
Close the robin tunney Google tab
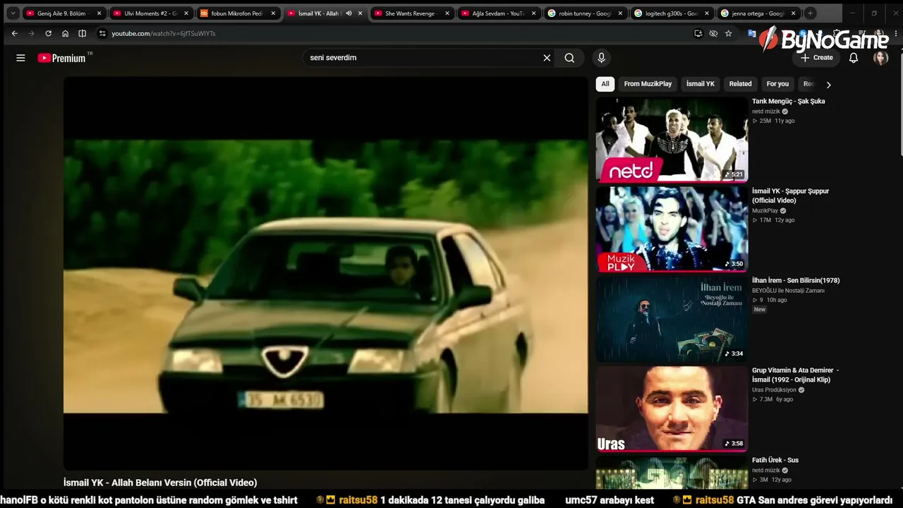[x=621, y=13]
